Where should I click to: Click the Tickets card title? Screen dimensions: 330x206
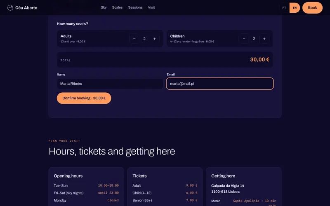[139, 176]
